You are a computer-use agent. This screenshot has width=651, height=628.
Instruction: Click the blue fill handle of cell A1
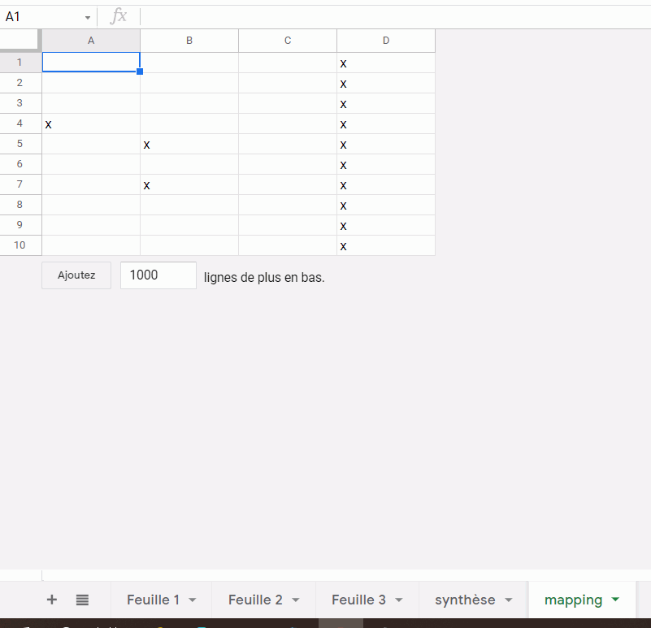click(140, 71)
